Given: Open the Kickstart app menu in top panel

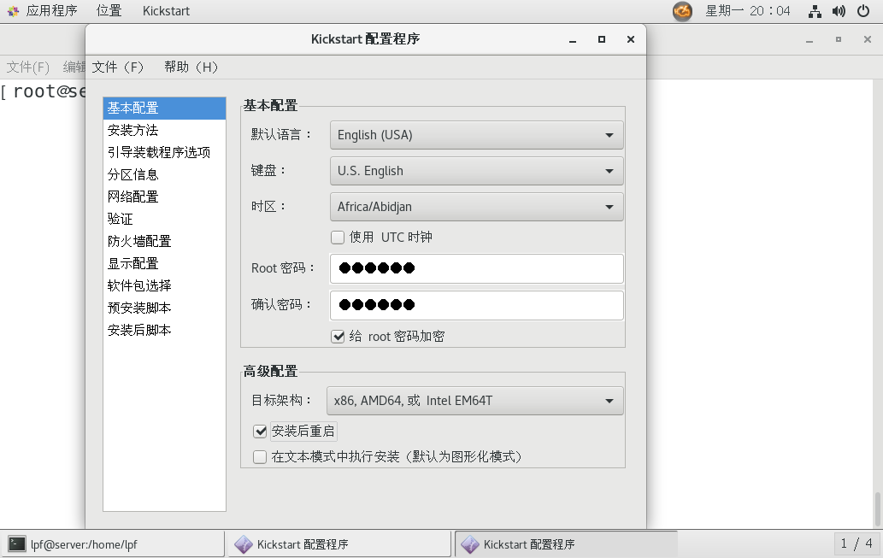Looking at the screenshot, I should (x=166, y=11).
